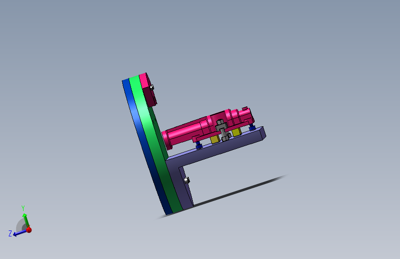Click the blue Z axis arrow of the triad
This screenshot has width=400, height=259.
[x=19, y=233]
